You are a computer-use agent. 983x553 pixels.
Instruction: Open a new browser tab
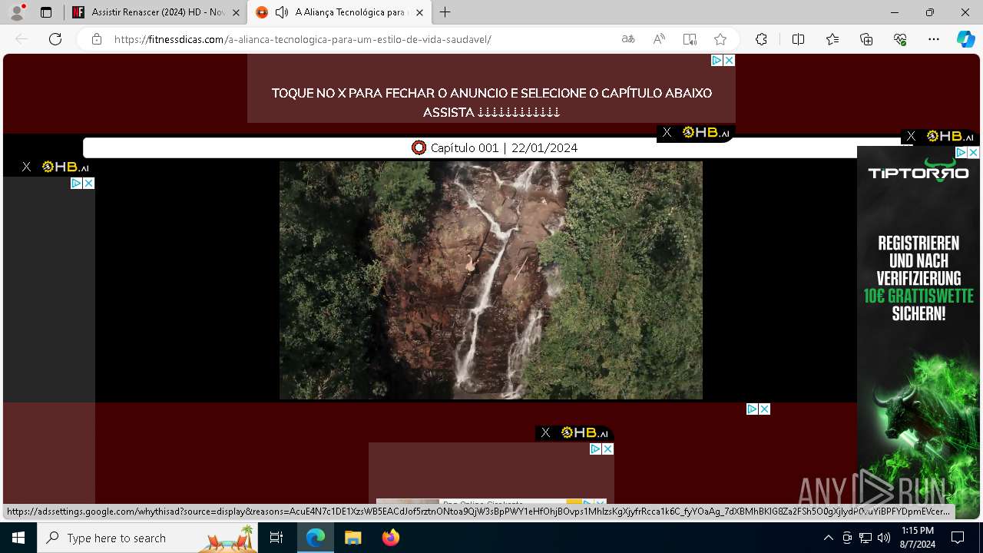[x=445, y=12]
